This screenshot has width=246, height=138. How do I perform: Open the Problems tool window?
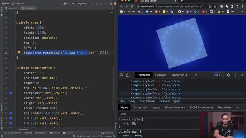pyautogui.click(x=41, y=133)
